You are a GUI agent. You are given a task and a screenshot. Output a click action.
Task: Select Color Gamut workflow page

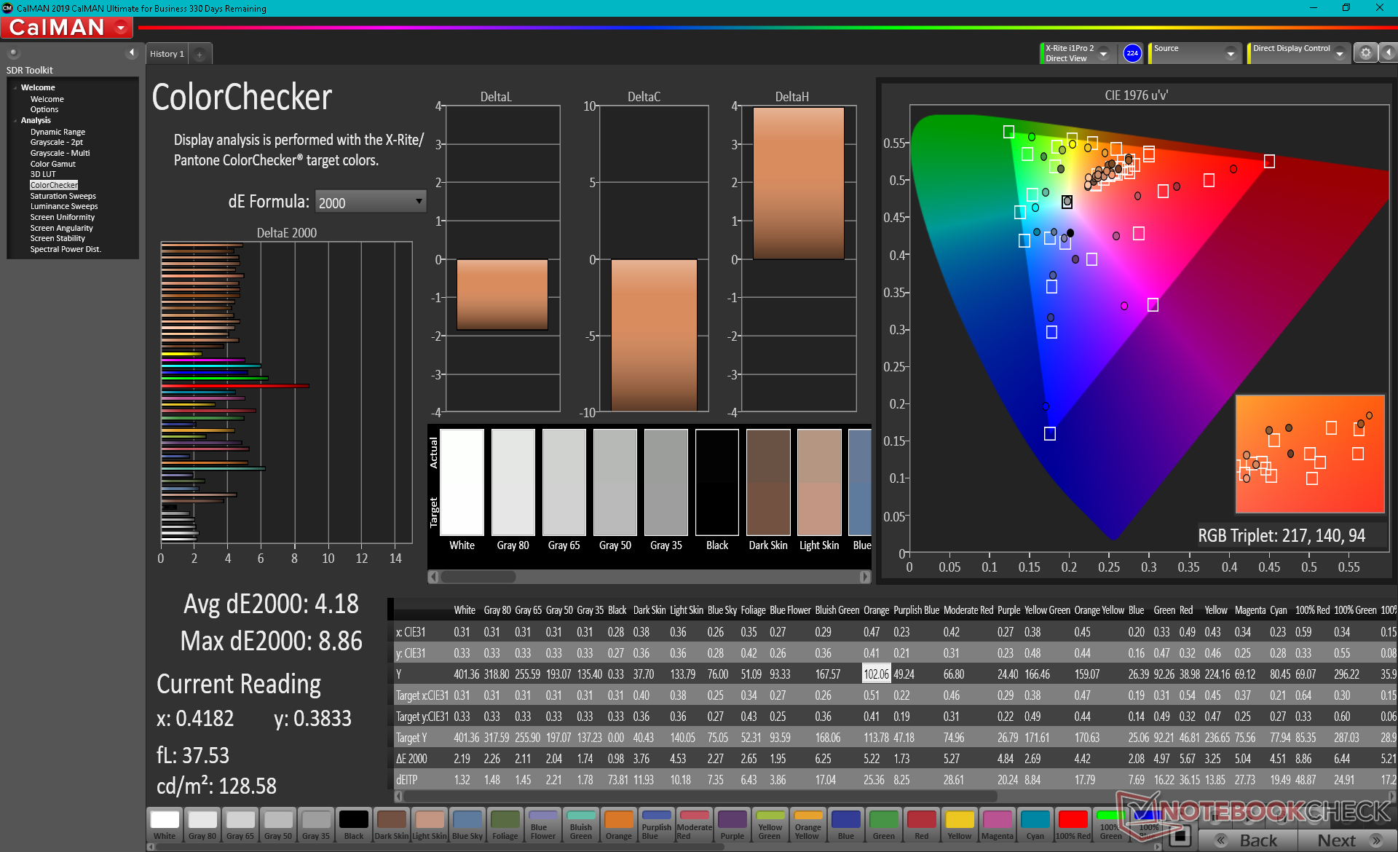point(52,164)
